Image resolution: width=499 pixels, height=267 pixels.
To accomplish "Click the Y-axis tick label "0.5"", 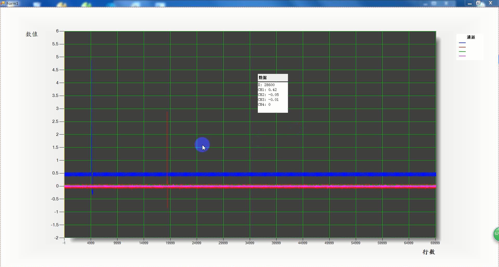I will [x=55, y=173].
